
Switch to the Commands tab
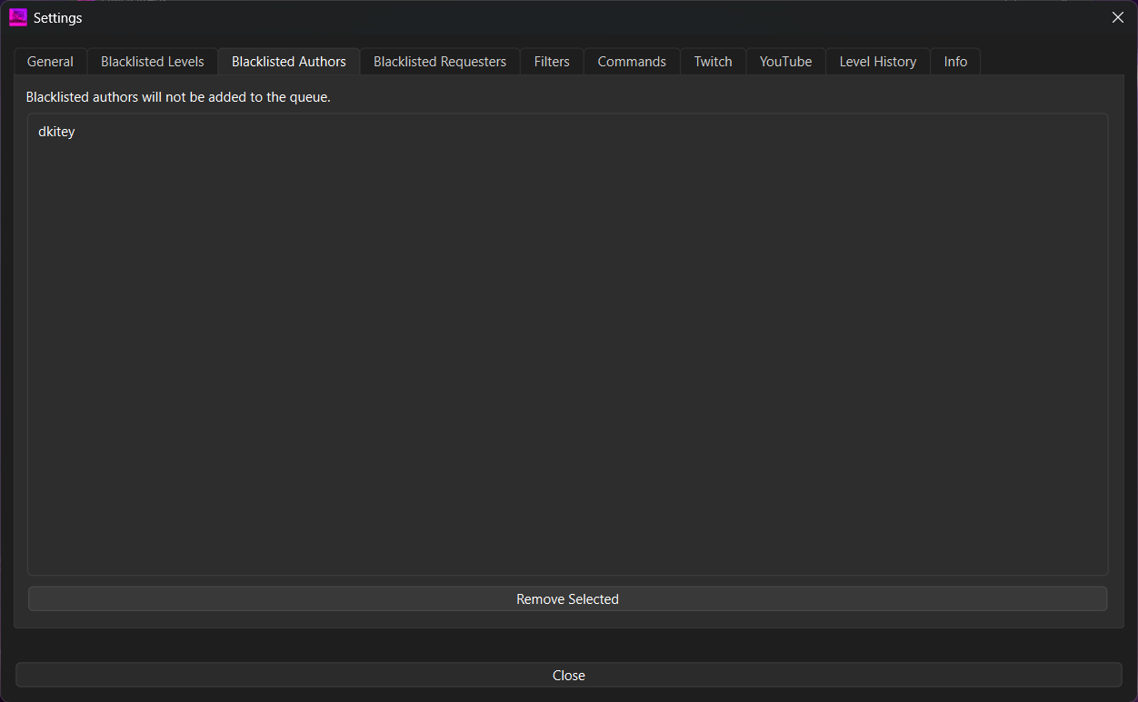pos(632,62)
